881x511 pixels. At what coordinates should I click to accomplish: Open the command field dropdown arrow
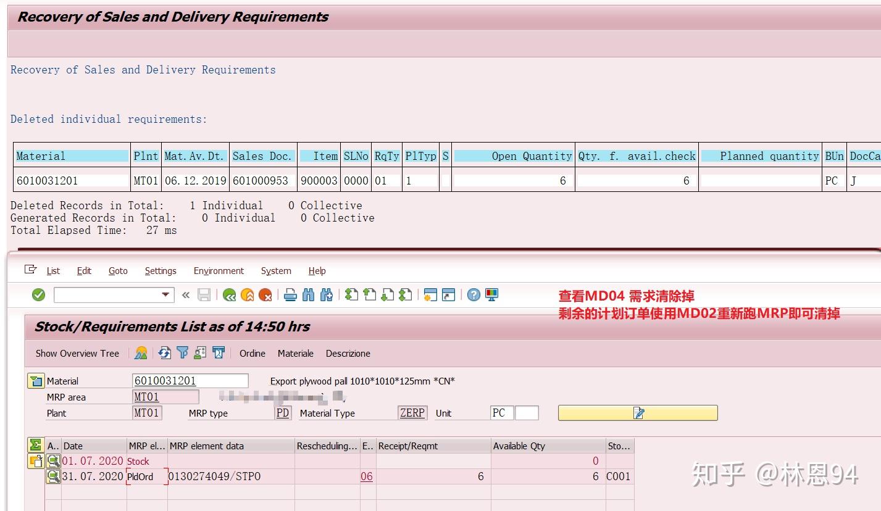tap(165, 294)
